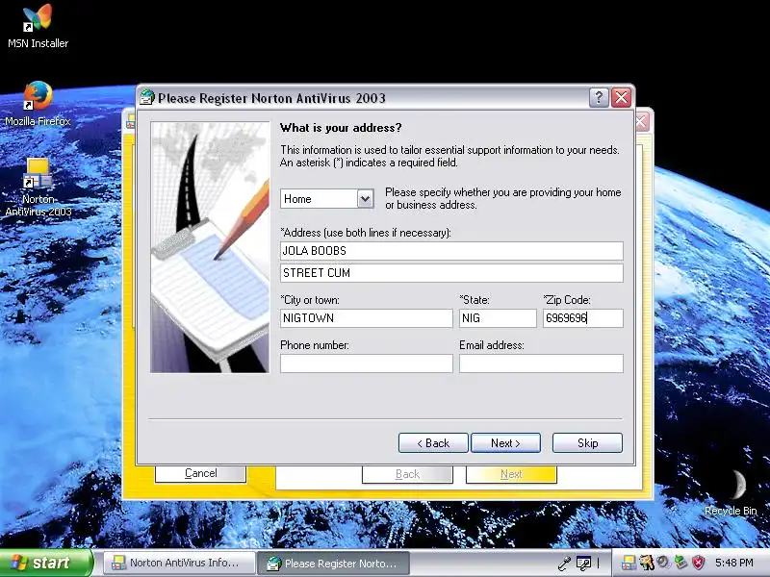770x577 pixels.
Task: Click Cancel in the background Norton window
Action: point(200,473)
